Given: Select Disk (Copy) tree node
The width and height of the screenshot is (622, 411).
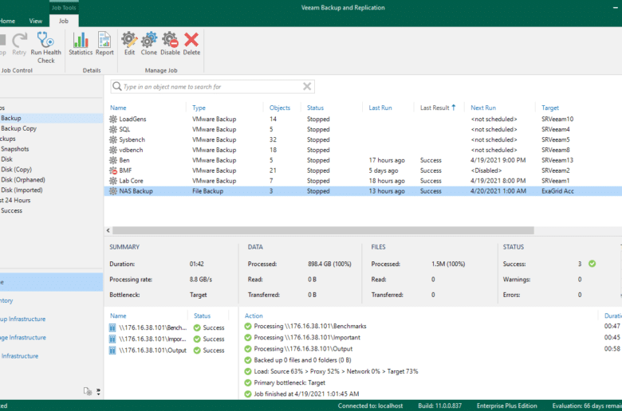Looking at the screenshot, I should (16, 170).
